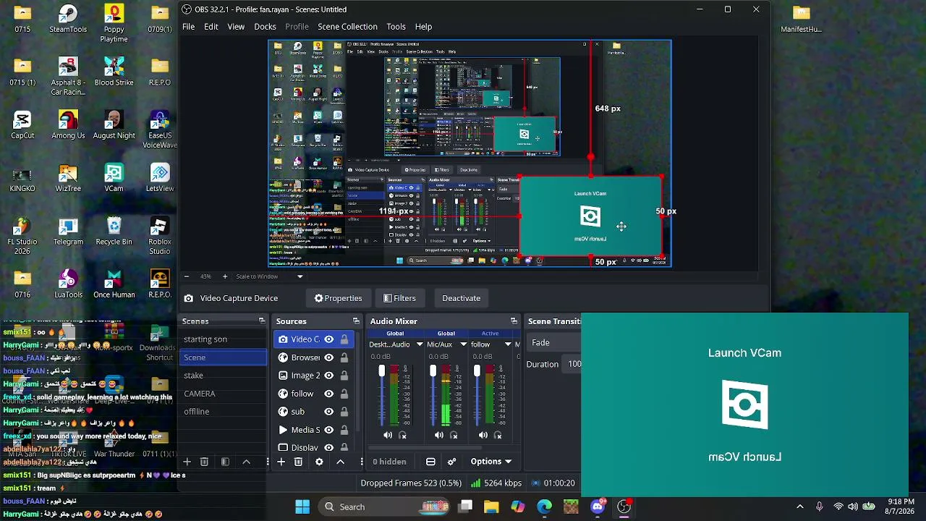Click the Filters button for the source
926x521 pixels.
point(399,298)
